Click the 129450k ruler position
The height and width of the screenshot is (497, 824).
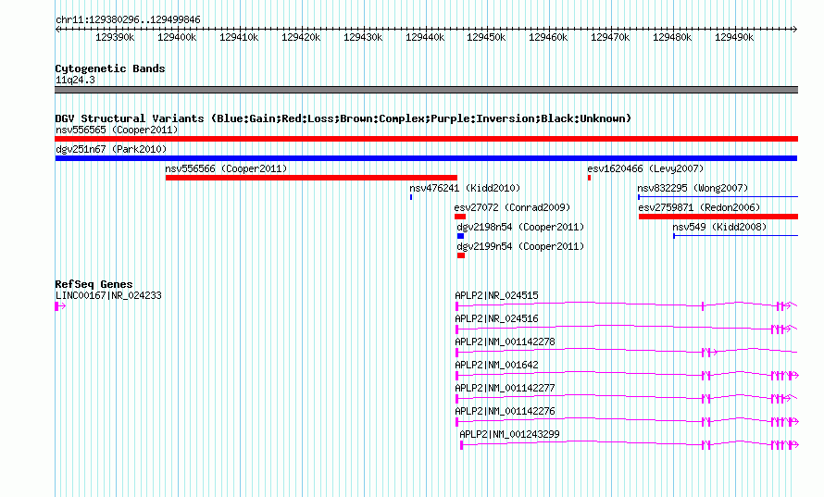click(x=486, y=37)
